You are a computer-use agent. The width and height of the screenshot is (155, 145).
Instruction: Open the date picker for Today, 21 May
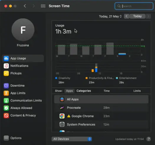[x=110, y=16]
